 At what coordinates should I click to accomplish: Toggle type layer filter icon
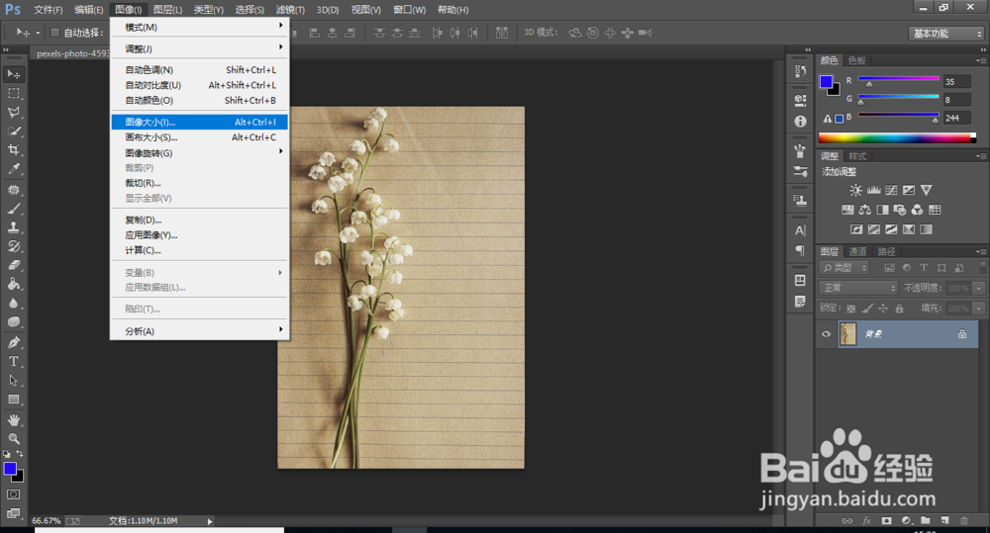pos(924,267)
